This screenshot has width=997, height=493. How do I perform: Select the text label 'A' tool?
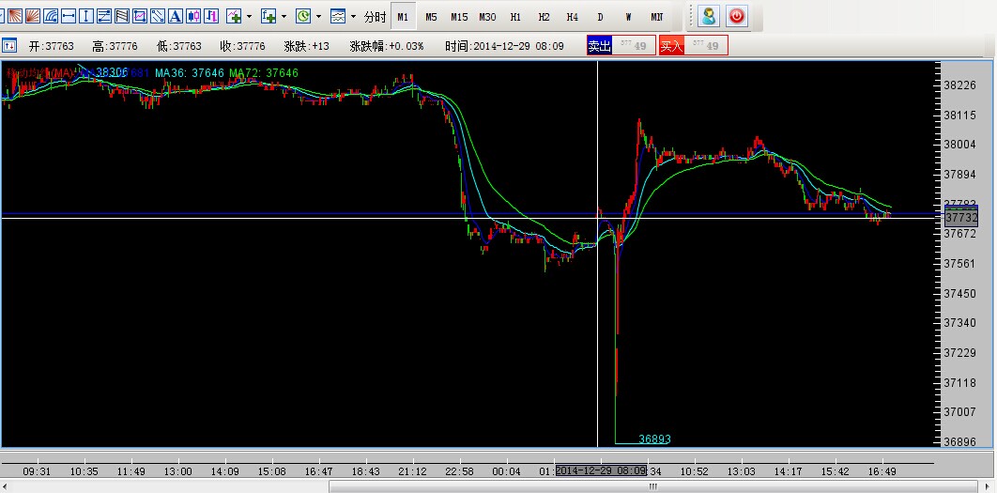[176, 16]
